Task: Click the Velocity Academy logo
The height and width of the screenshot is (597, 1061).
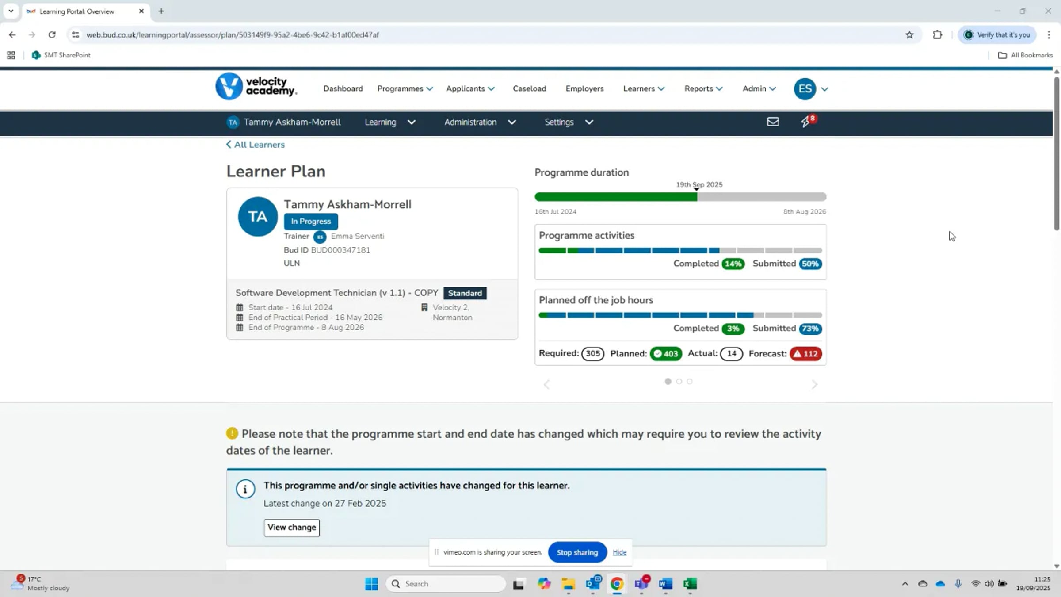Action: coord(256,86)
